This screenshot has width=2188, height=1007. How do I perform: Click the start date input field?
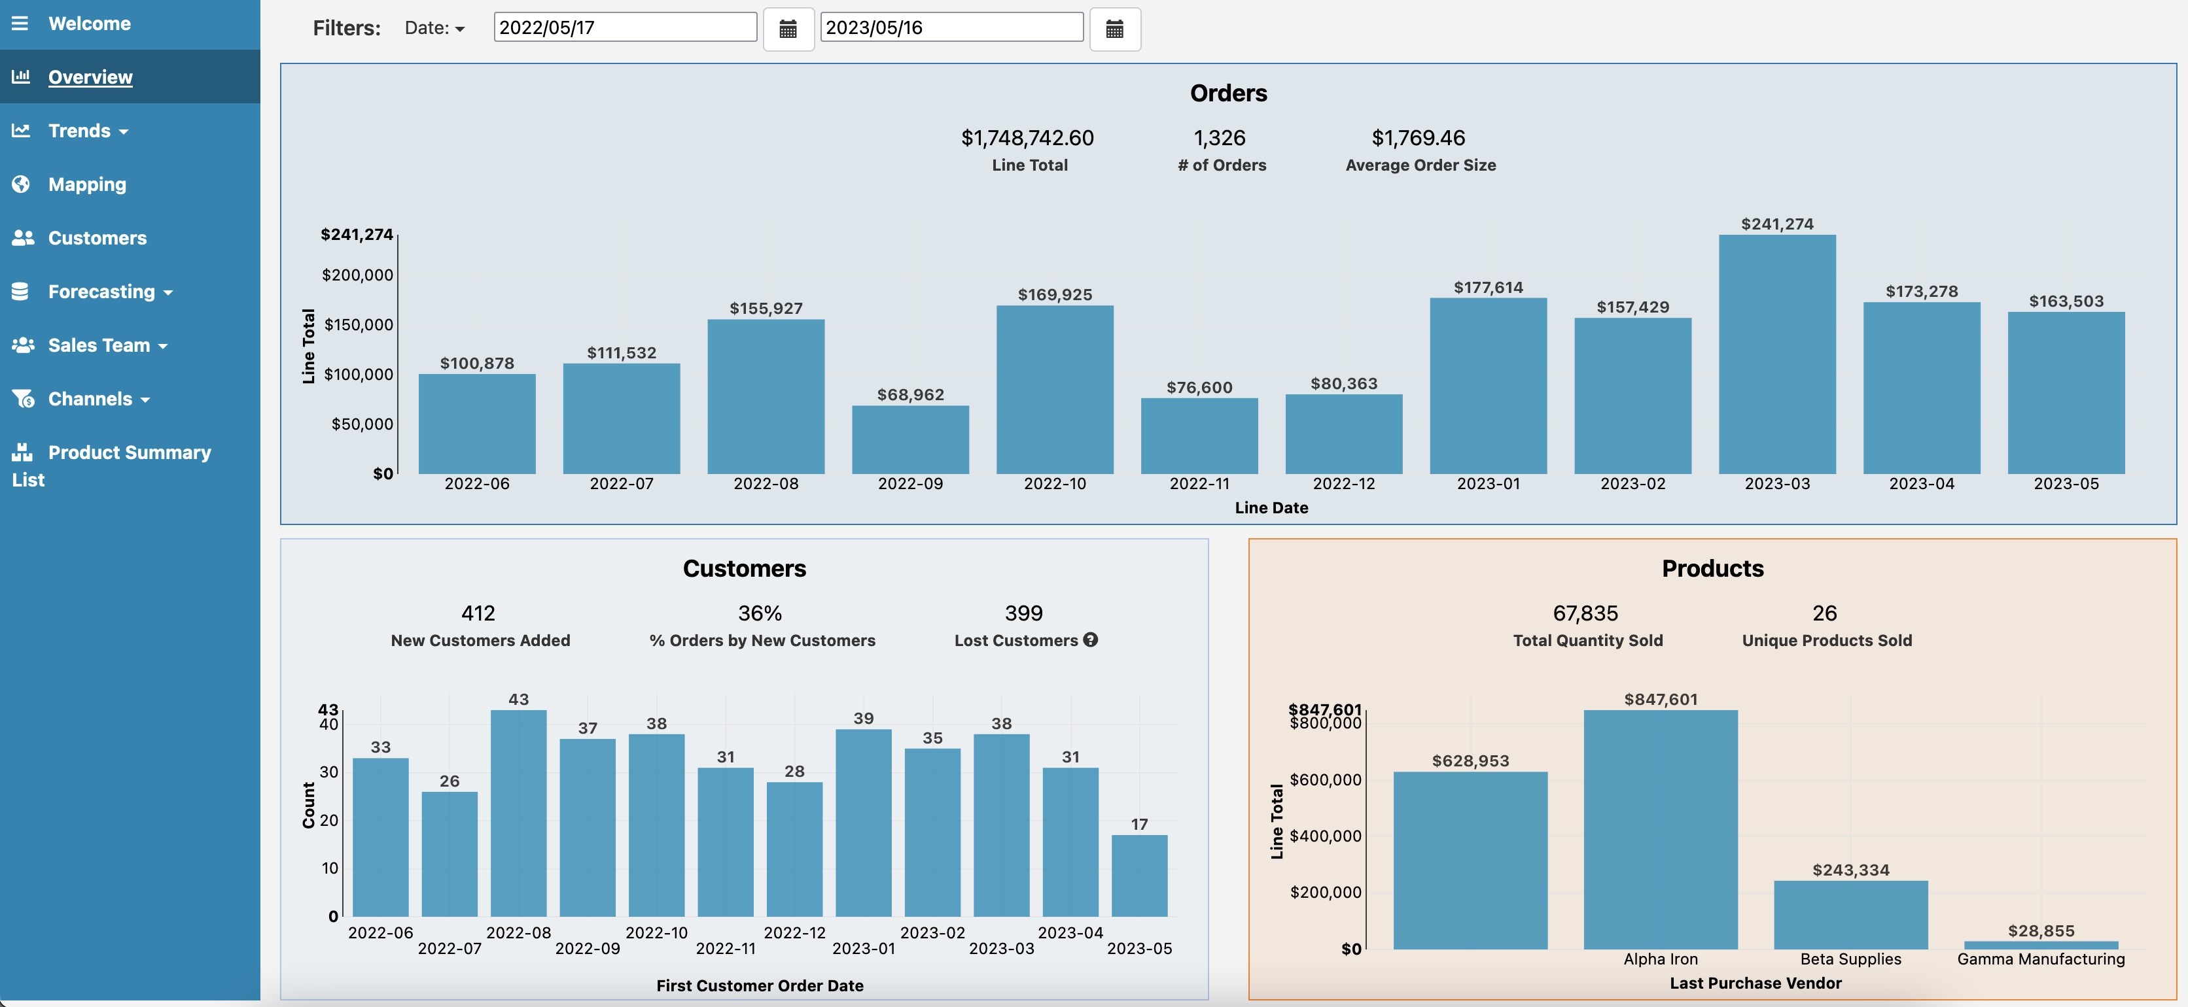point(624,27)
